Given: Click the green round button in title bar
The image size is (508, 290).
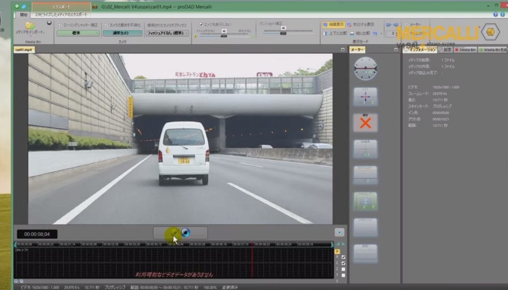Looking at the screenshot, I should click(17, 6).
